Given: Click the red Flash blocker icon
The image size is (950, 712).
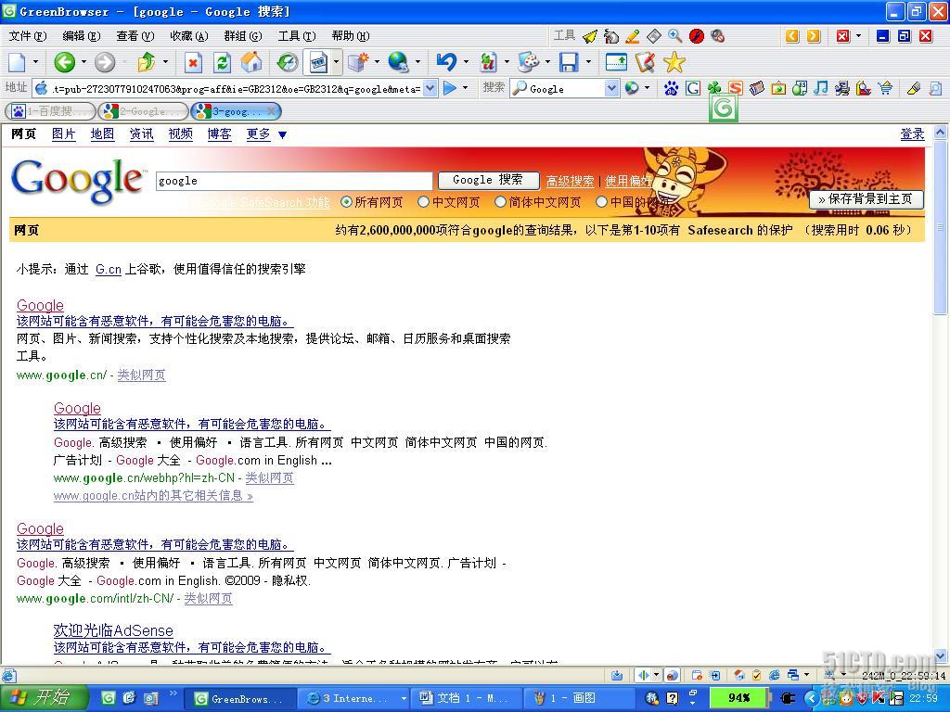Looking at the screenshot, I should point(696,36).
